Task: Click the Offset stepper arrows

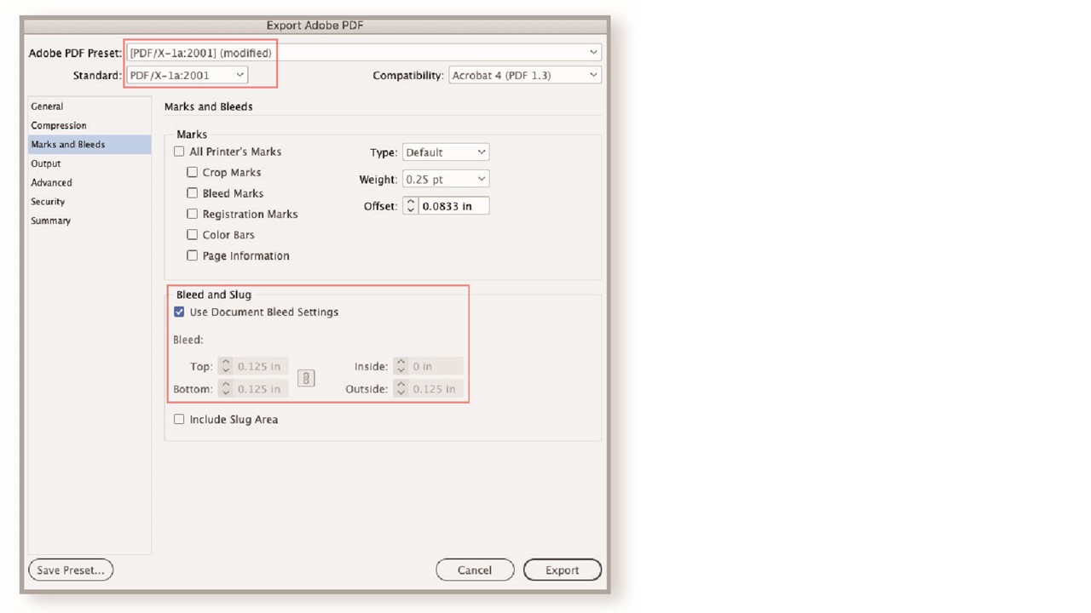Action: click(410, 206)
